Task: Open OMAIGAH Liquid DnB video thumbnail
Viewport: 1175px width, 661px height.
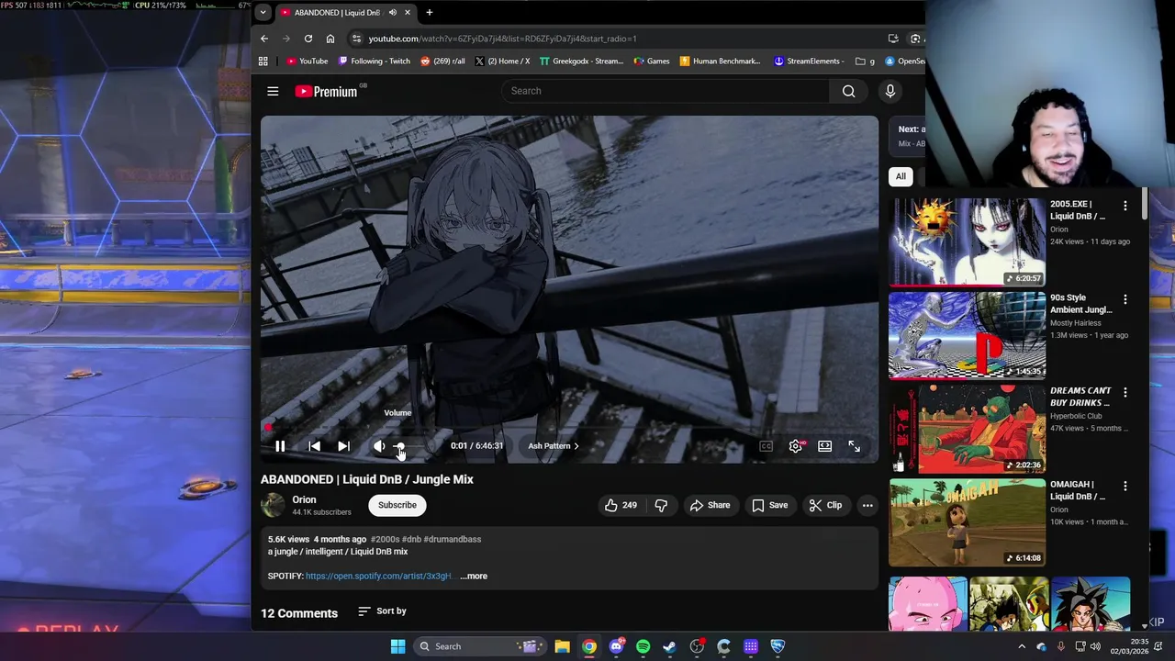Action: pyautogui.click(x=967, y=522)
